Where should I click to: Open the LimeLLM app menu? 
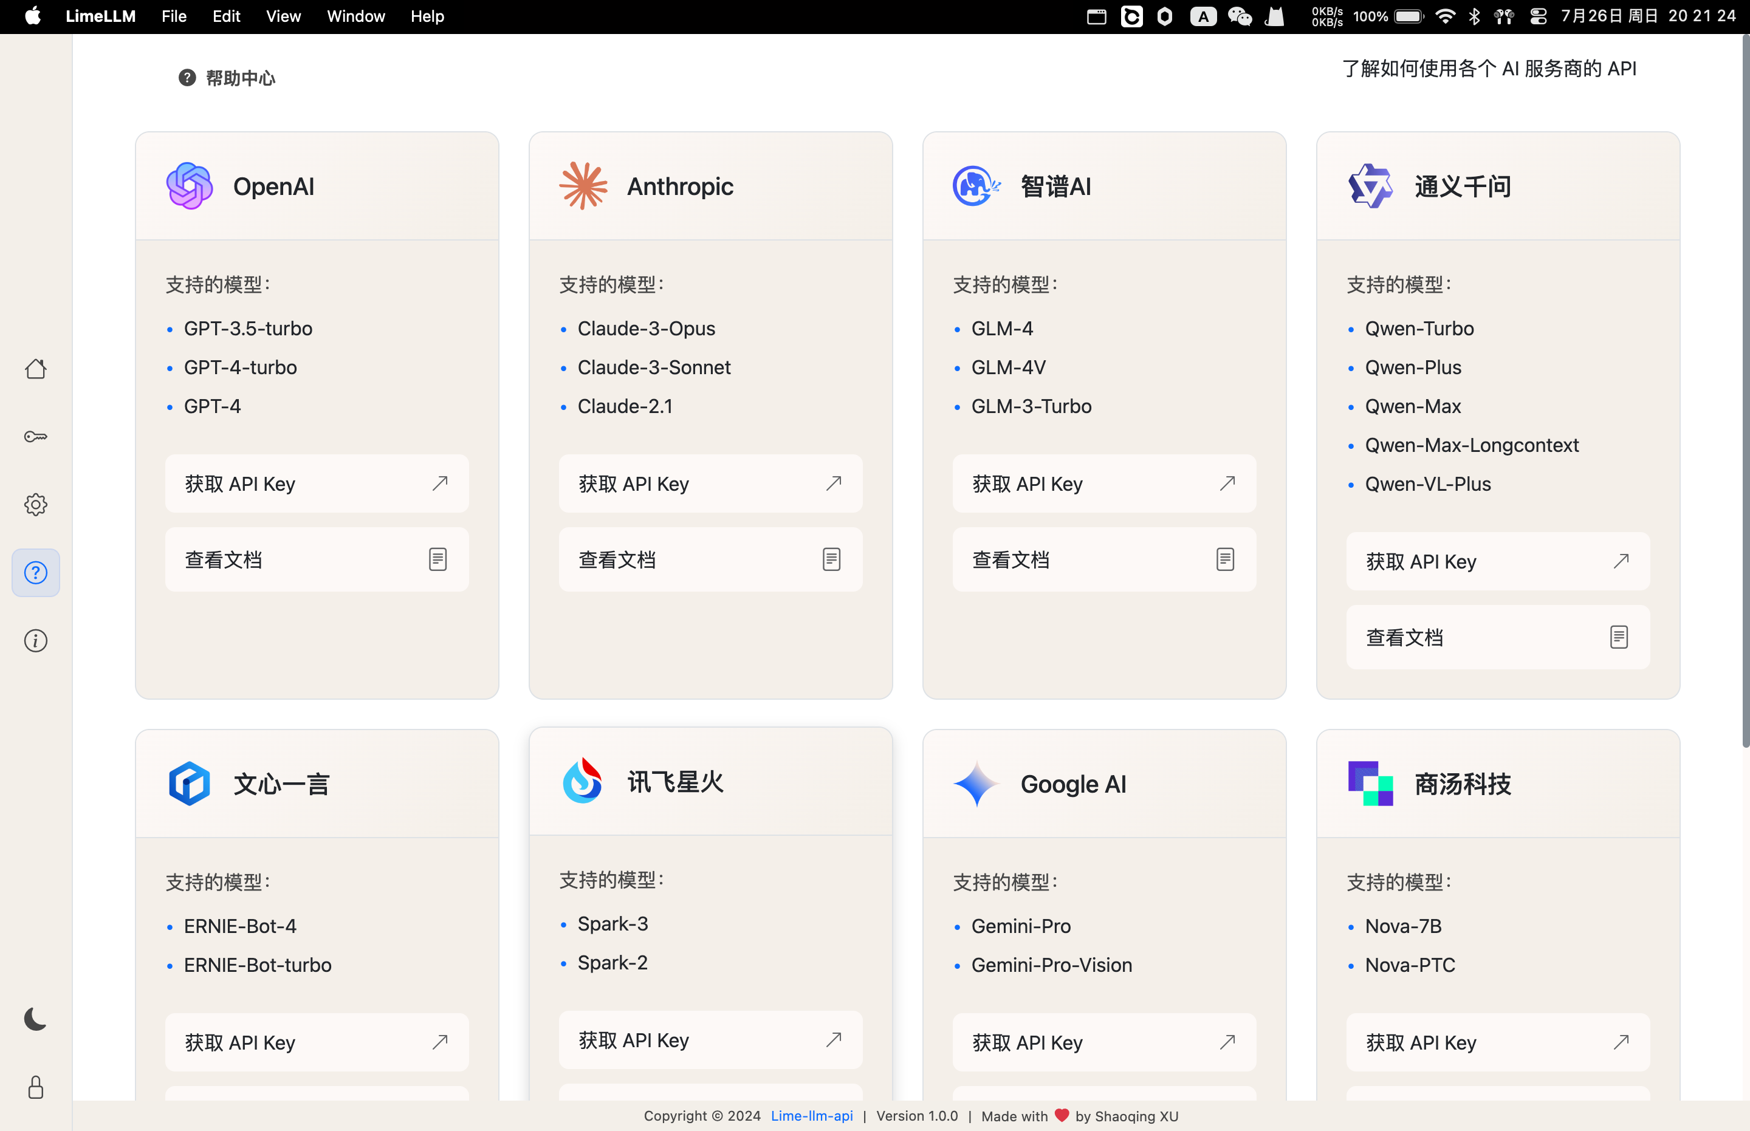pos(101,16)
